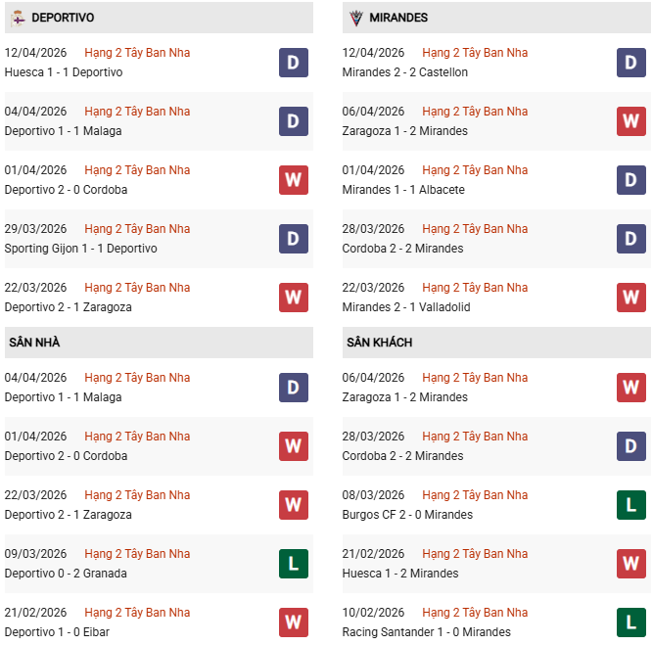Click win badge for Huesca 1 - 2 Mirandes

(631, 564)
